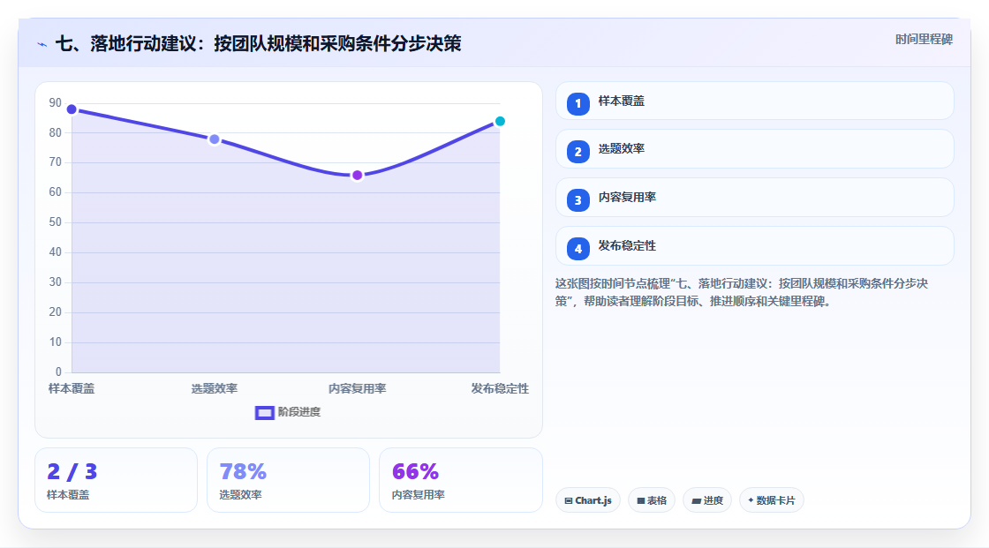
Task: Click the x-axis label 选题效率
Action: [215, 388]
